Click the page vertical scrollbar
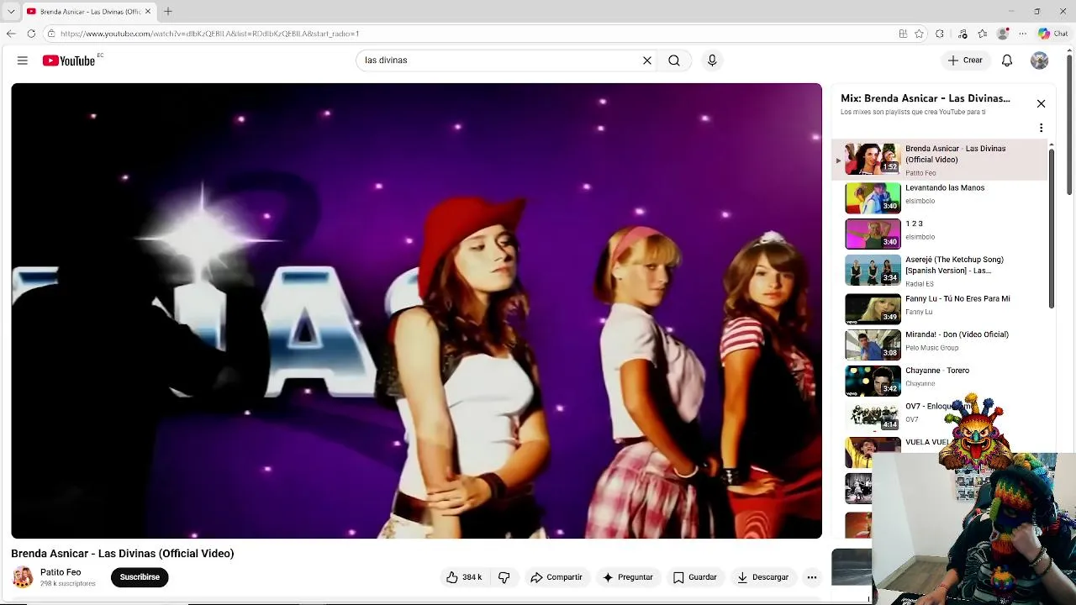Viewport: 1076px width, 605px height. [1070, 126]
